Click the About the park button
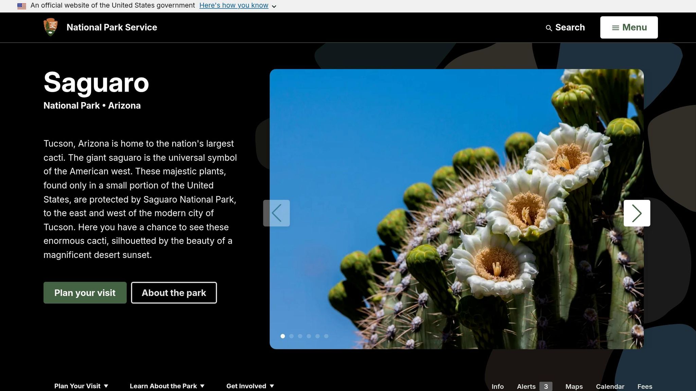The height and width of the screenshot is (391, 696). pyautogui.click(x=174, y=293)
